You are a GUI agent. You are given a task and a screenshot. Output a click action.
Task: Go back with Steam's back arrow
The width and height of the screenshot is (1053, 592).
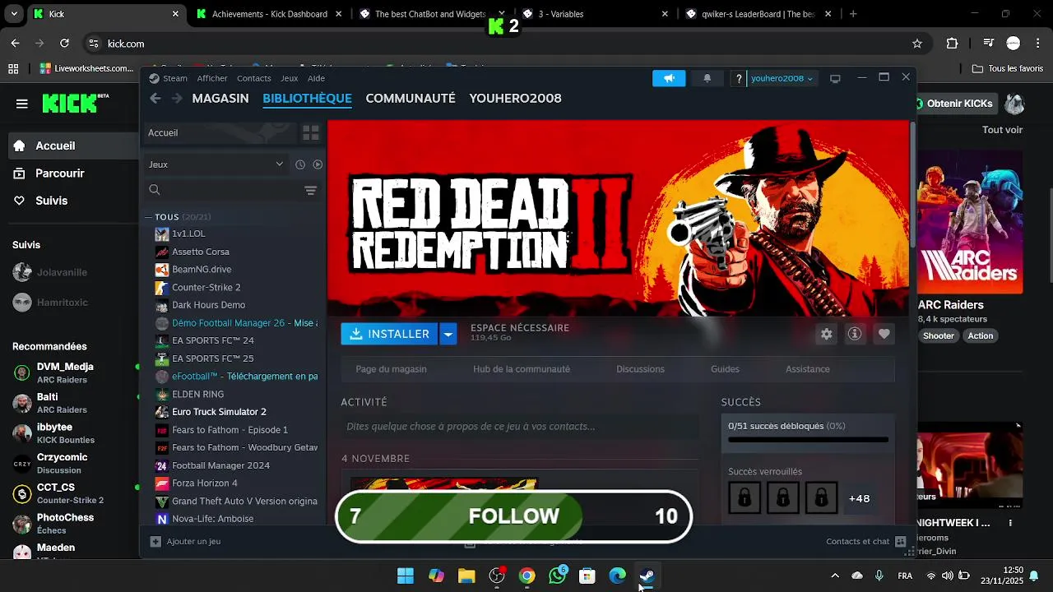point(155,99)
